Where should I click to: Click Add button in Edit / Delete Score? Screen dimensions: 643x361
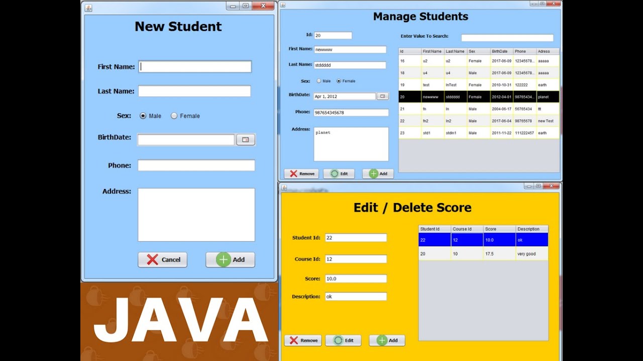[387, 340]
